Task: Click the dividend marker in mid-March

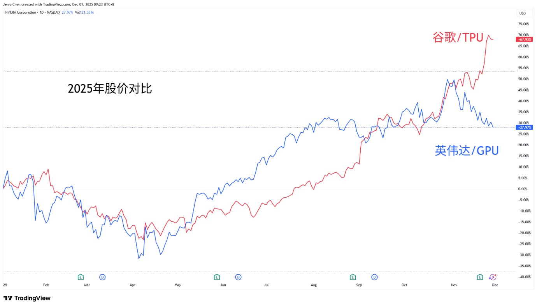Action: pos(102,277)
